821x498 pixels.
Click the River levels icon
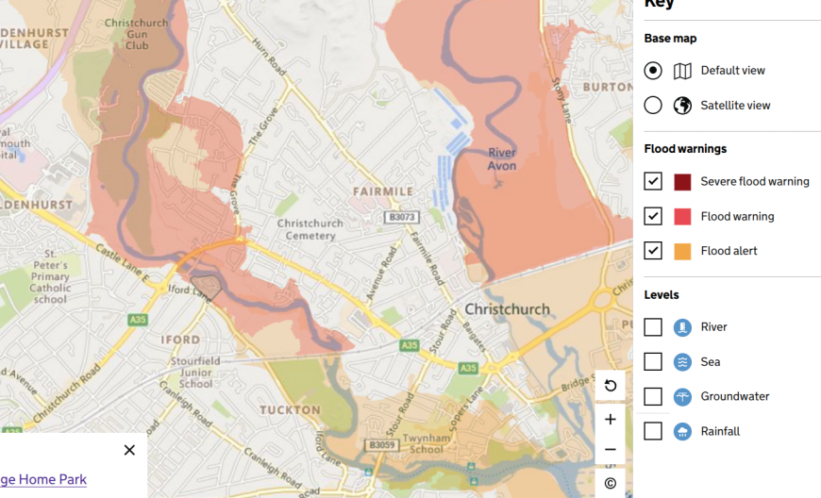click(x=682, y=327)
